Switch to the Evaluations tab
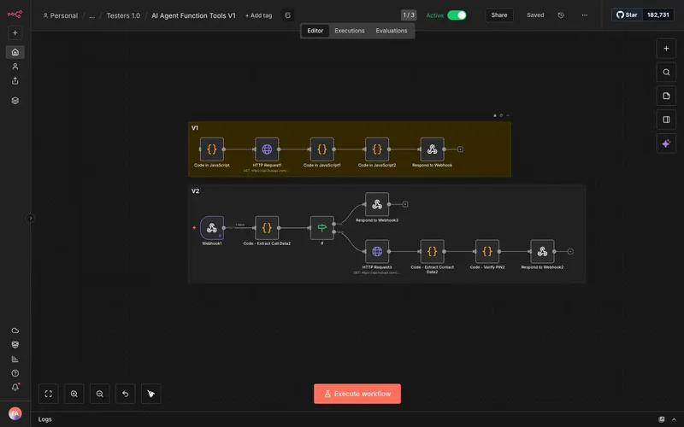This screenshot has height=427, width=684. tap(392, 31)
